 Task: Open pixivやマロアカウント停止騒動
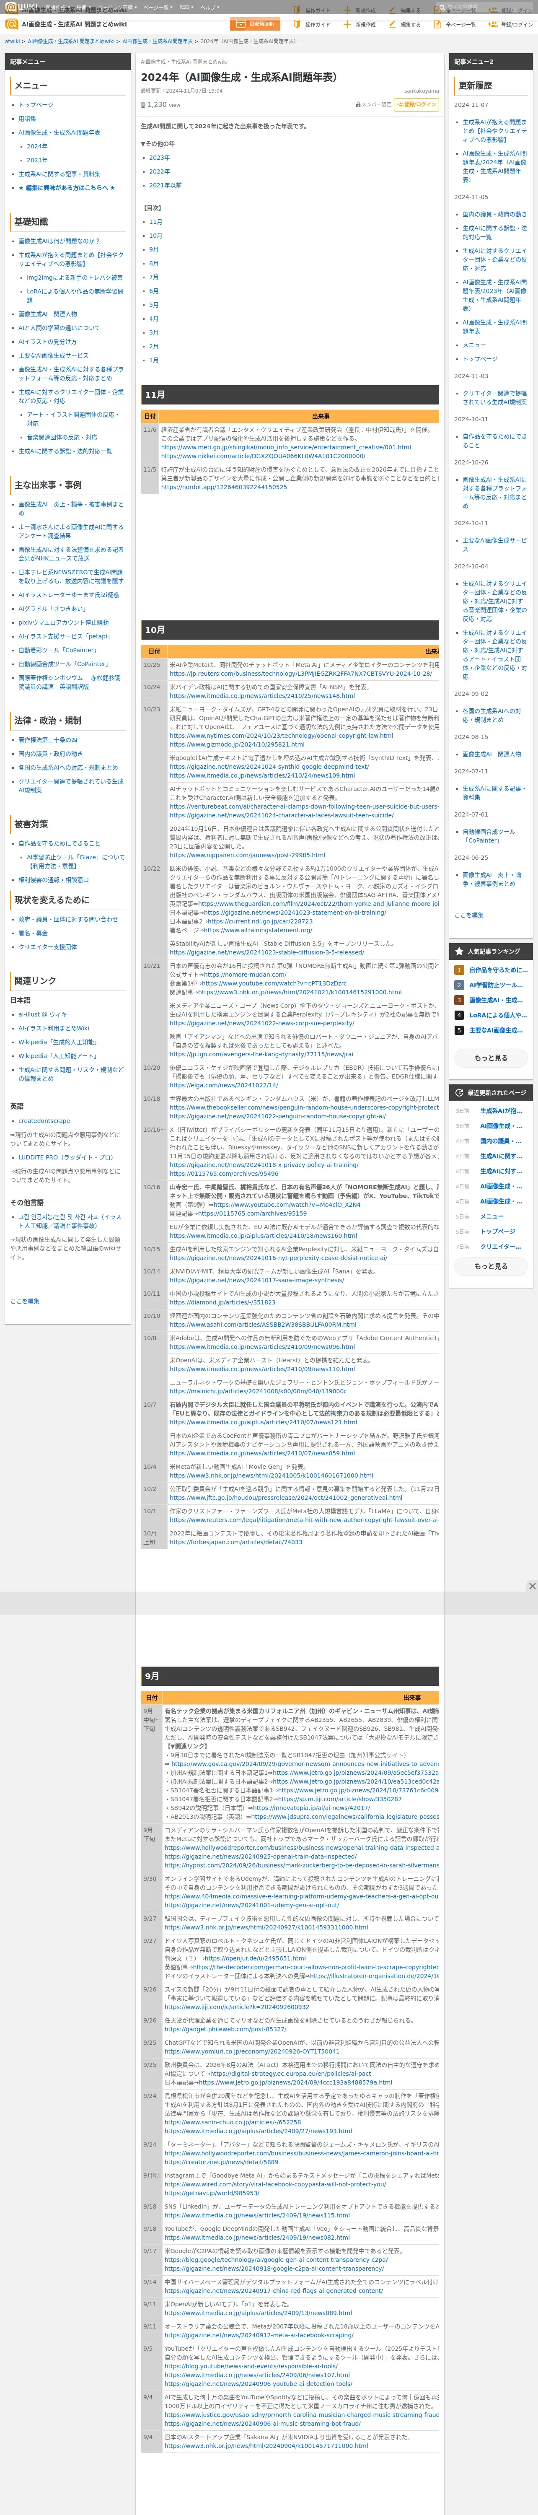click(x=63, y=622)
